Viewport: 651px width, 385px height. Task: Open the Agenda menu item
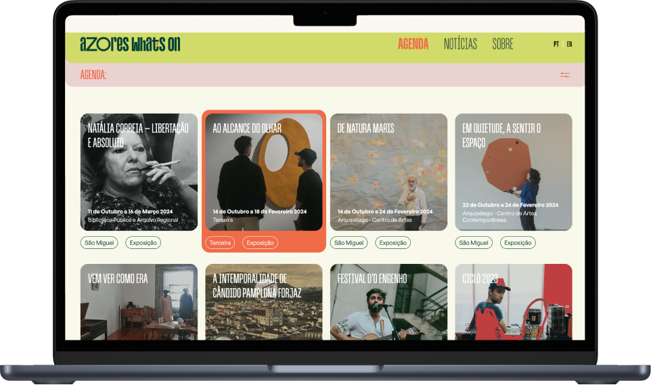point(413,45)
